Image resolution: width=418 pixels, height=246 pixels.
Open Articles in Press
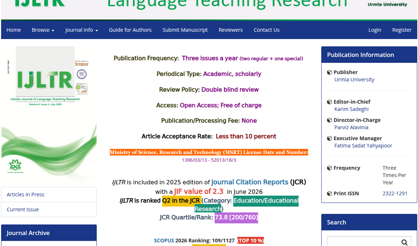click(x=49, y=195)
